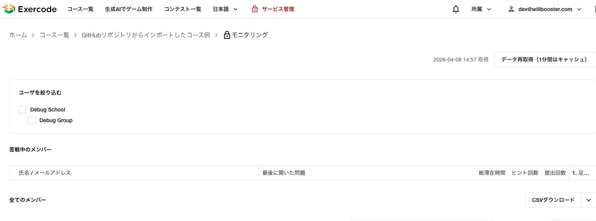Click the CSVダウンロード button
This screenshot has height=221, width=596.
pyautogui.click(x=553, y=200)
